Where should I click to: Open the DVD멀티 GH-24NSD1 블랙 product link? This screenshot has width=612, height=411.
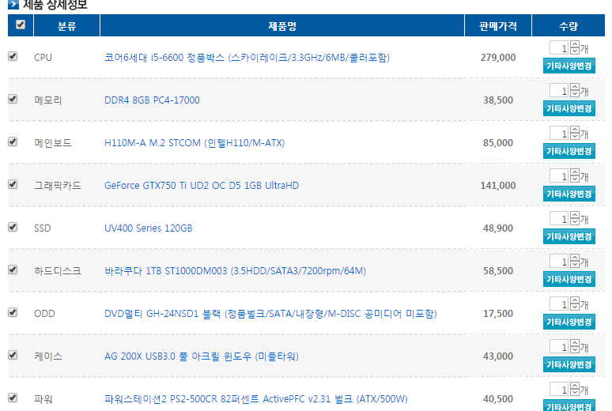tap(270, 314)
